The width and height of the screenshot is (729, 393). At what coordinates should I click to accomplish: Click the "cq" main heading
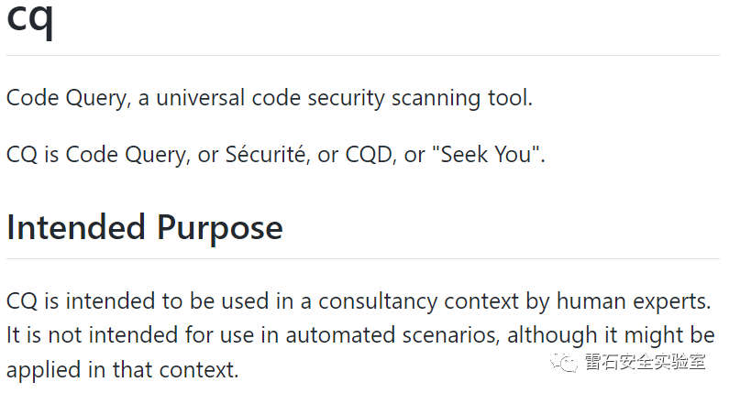coord(30,17)
